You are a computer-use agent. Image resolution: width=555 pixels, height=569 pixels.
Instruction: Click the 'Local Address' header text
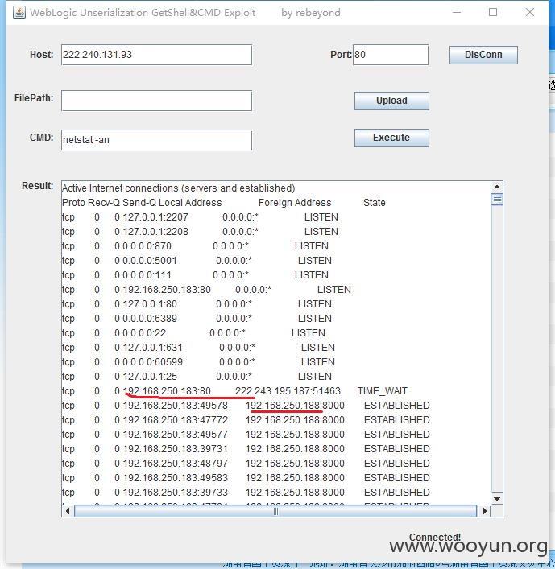pyautogui.click(x=190, y=203)
